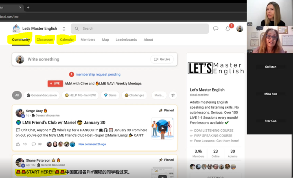The image size is (293, 178).
Task: Click the member avatars row in sidebar
Action: tap(213, 167)
